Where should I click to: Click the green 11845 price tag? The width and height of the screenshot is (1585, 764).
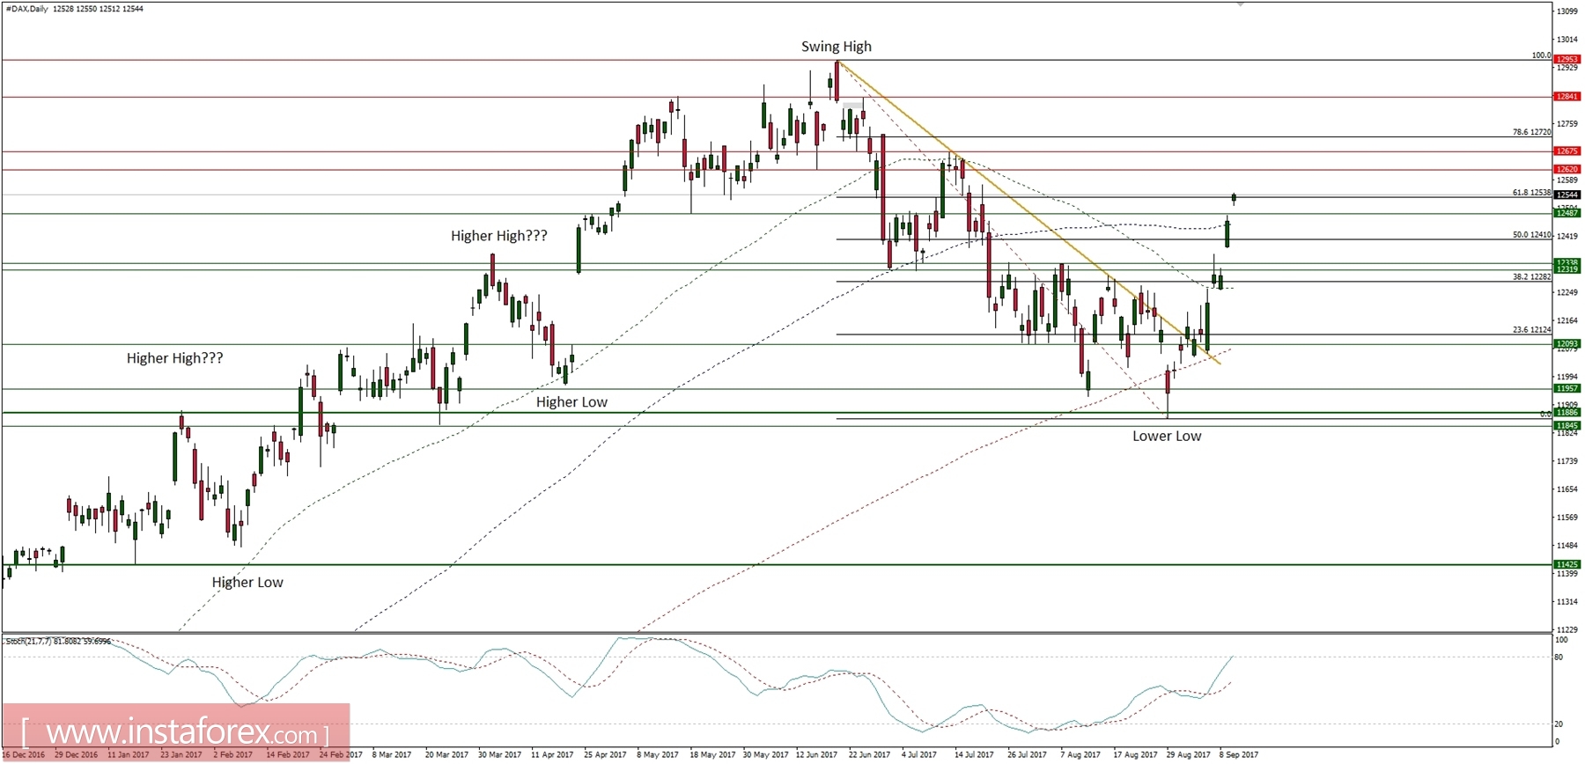coord(1567,425)
